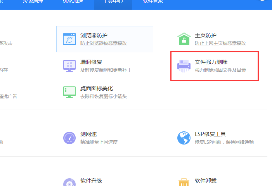
Task: Open the 软件卸载 title
Action: [x=206, y=181]
